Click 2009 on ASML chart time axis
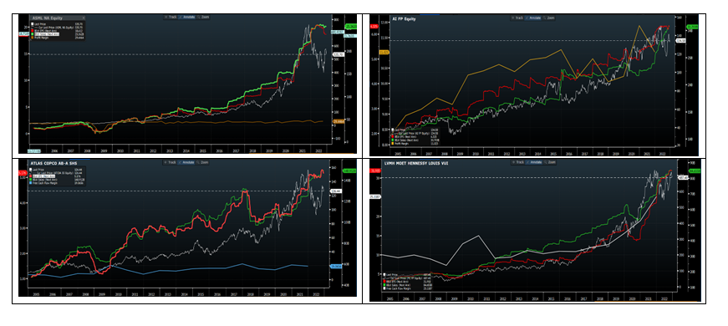This screenshot has height=326, width=728. tap(104, 151)
